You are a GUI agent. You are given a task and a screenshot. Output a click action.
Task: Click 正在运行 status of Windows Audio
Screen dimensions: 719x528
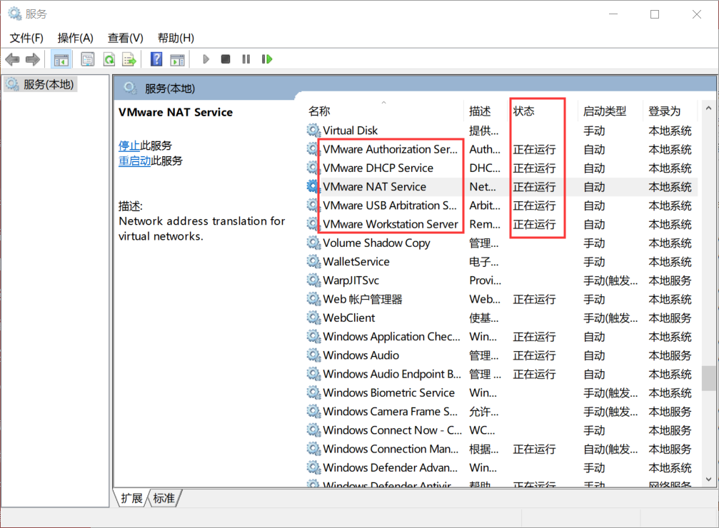coord(534,355)
